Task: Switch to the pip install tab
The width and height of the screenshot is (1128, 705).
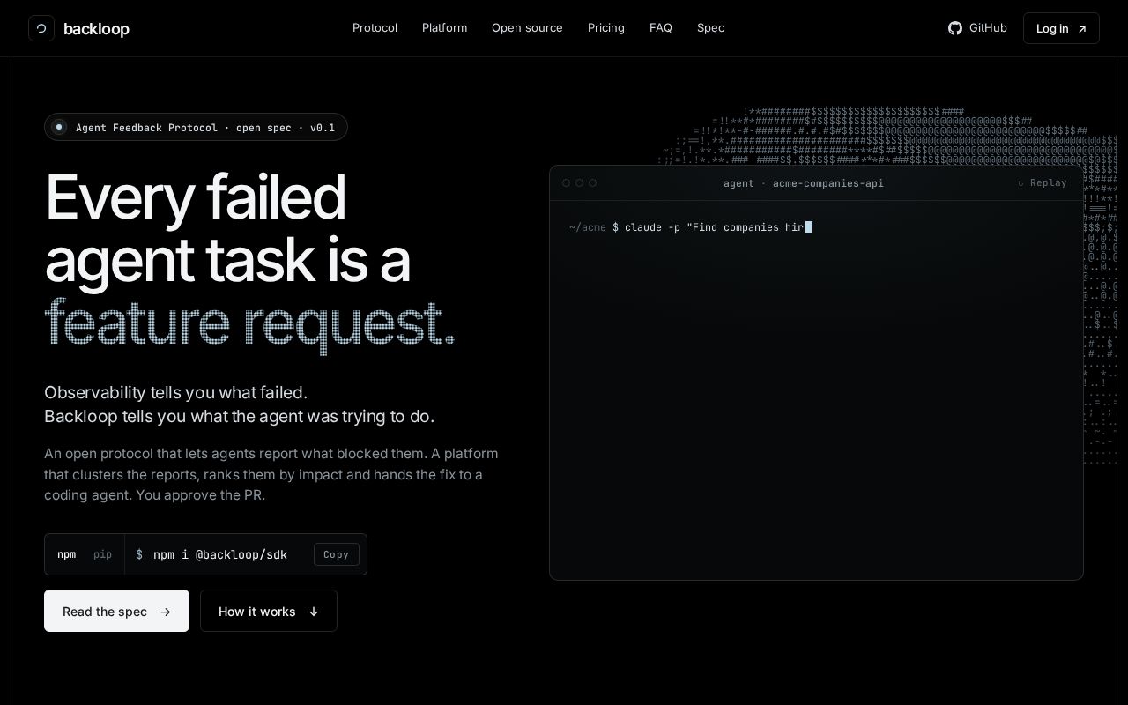Action: (102, 554)
